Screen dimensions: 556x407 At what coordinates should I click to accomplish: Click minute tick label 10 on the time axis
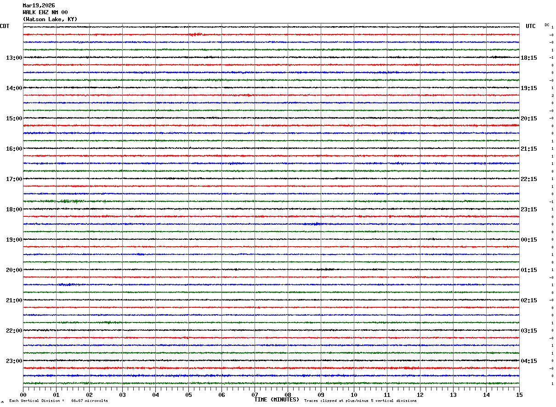click(354, 395)
